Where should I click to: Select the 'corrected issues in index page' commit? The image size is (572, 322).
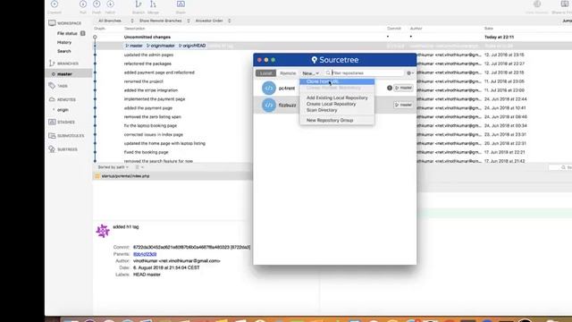[x=153, y=134]
